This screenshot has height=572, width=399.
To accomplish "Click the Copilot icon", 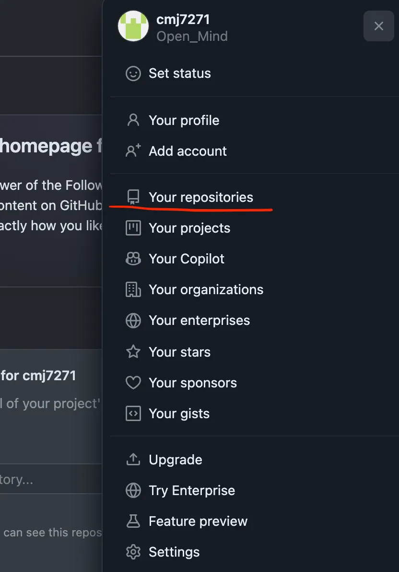I will tap(133, 259).
